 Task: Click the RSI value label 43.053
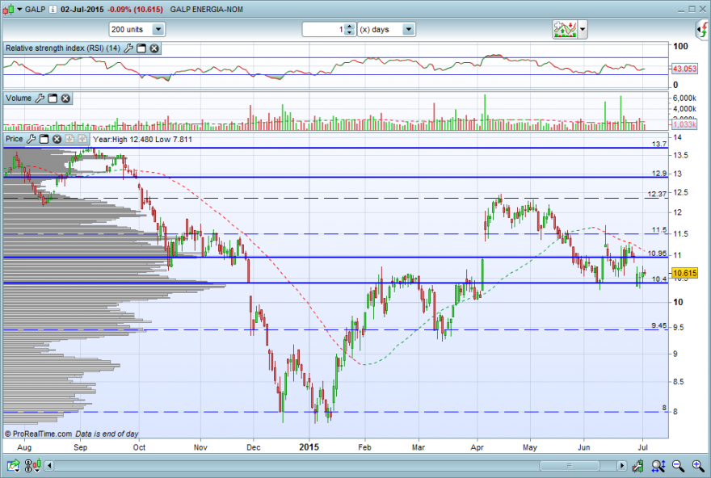point(684,69)
